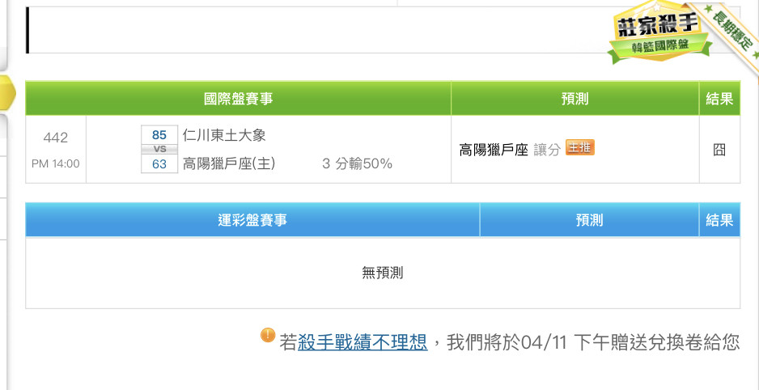Viewport: 759px width, 390px height.
Task: Click the score box showing 63
Action: click(x=159, y=164)
